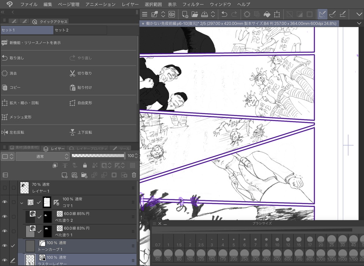
Task: Click the undo arrow in command bar
Action: tap(224, 14)
